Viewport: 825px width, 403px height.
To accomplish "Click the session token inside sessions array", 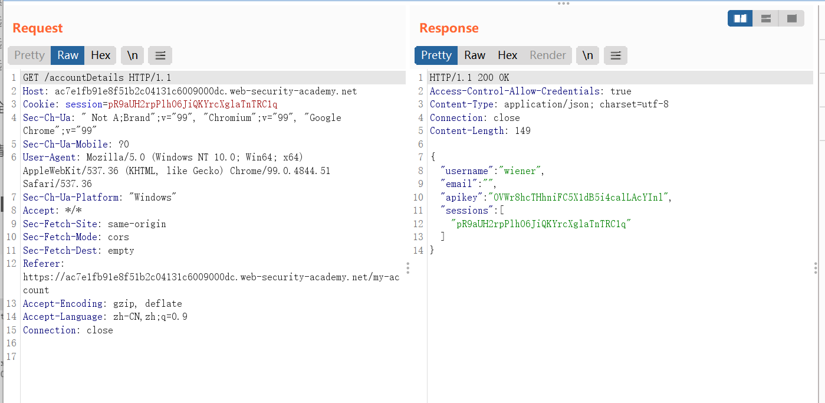I will pyautogui.click(x=541, y=224).
